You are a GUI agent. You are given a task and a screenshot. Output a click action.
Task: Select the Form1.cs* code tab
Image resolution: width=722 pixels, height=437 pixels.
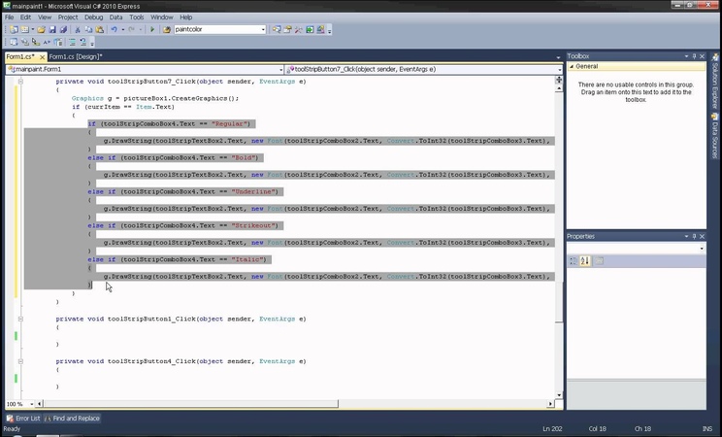click(20, 56)
